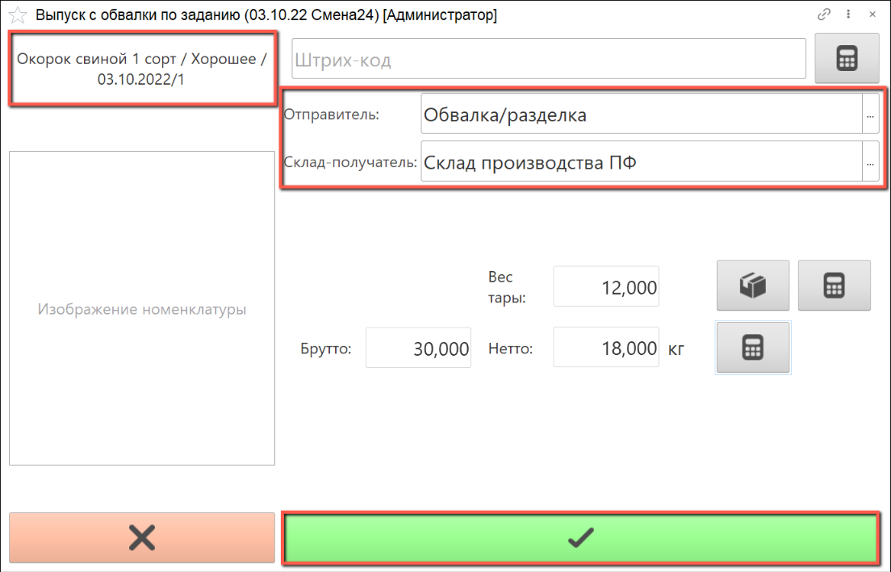Add this form to favorites with star icon

point(18,15)
